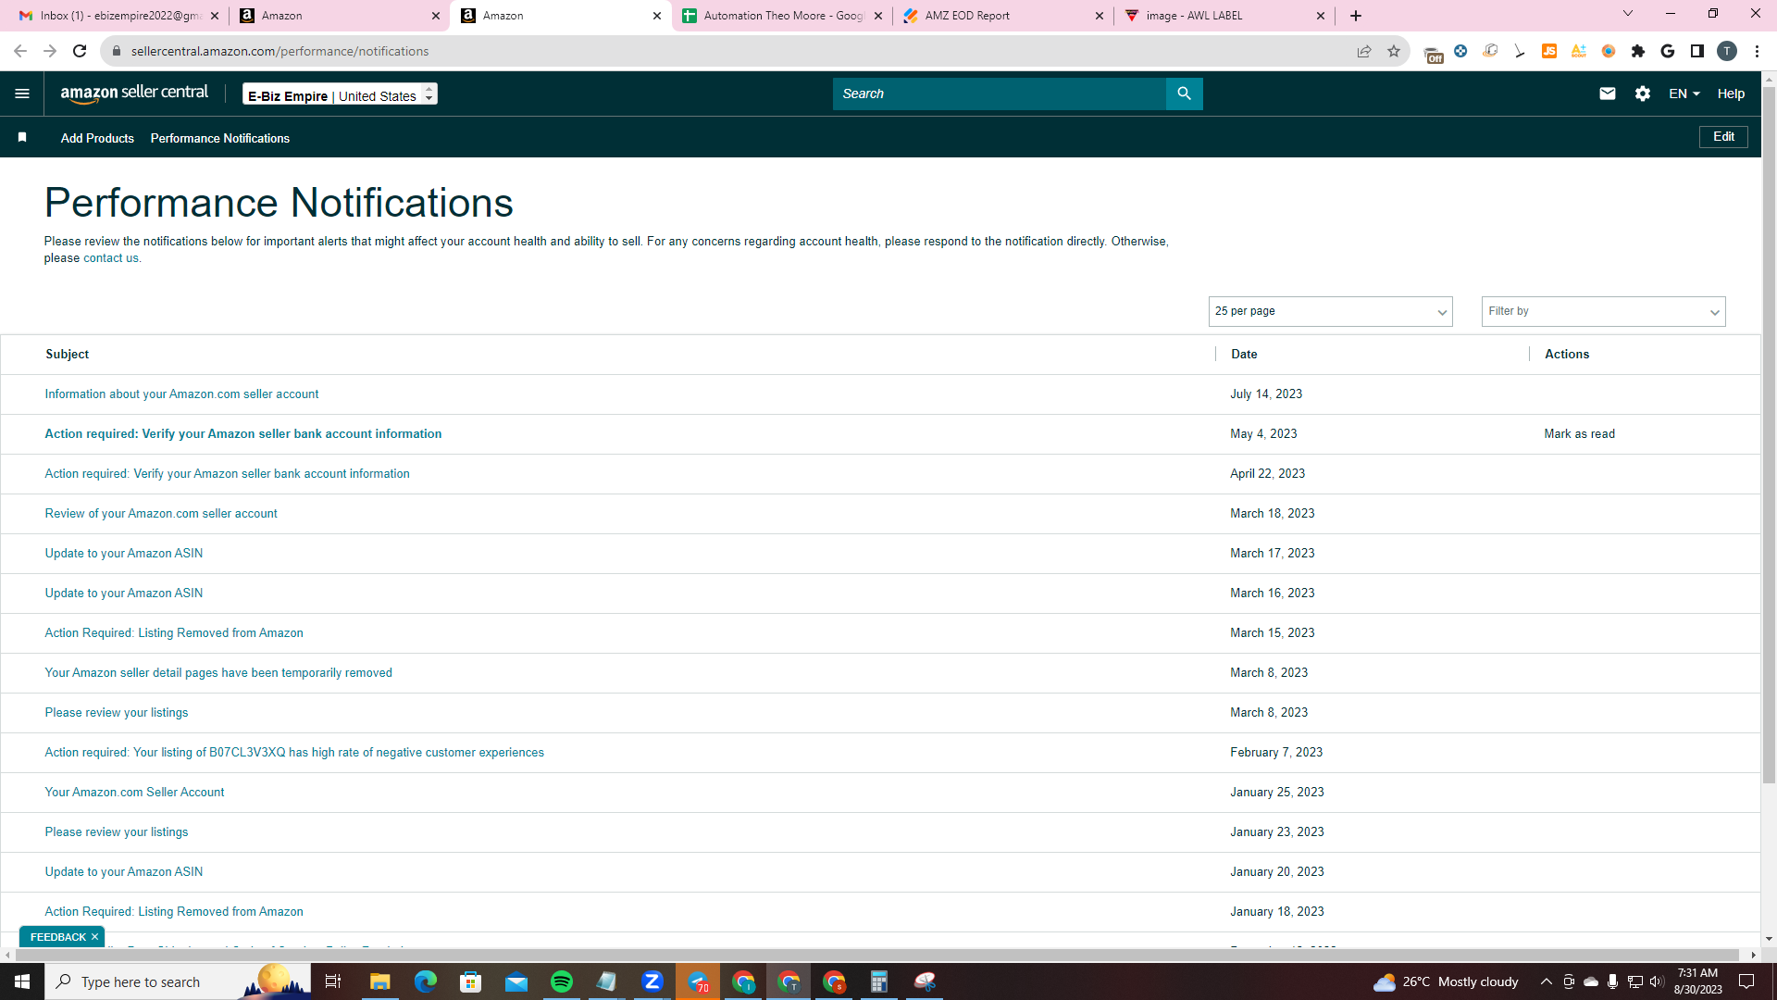Image resolution: width=1777 pixels, height=1000 pixels.
Task: Click the weather 26°C Mostly cloudy widget
Action: (x=1446, y=981)
